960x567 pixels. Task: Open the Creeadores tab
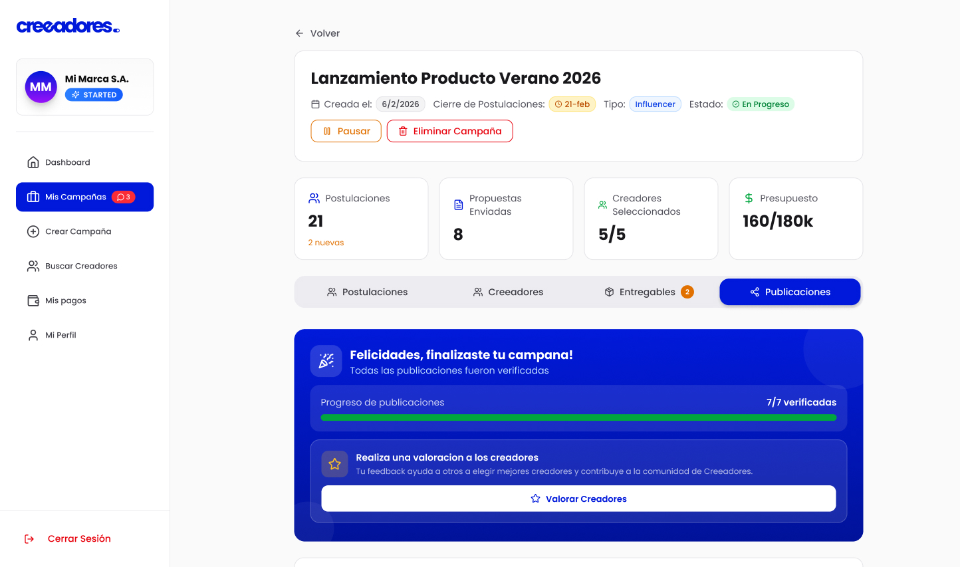click(508, 292)
